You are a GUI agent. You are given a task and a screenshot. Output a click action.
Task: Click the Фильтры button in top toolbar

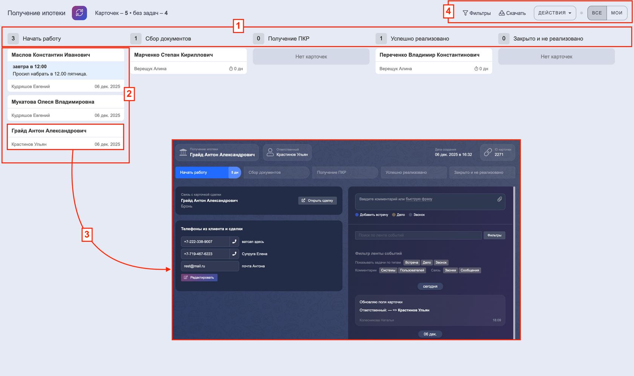tap(477, 13)
